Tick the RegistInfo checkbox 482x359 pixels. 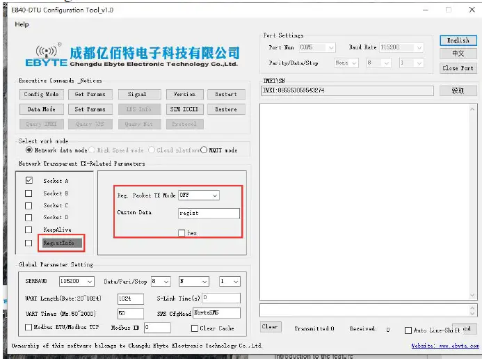click(x=29, y=243)
